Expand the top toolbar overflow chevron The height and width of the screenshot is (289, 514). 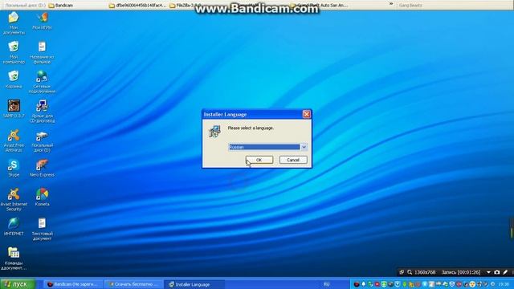(x=391, y=4)
